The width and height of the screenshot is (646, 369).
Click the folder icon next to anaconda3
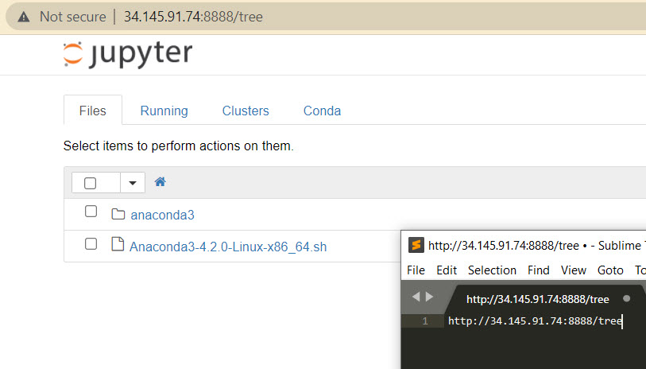[118, 214]
